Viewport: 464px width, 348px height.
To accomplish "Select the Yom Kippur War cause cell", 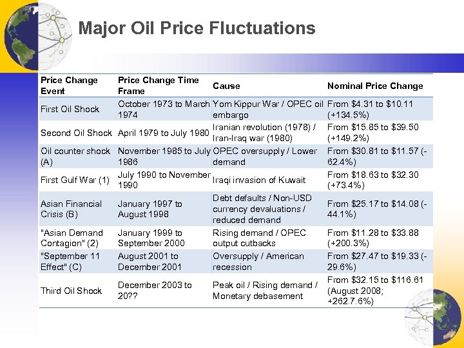I will pyautogui.click(x=267, y=109).
